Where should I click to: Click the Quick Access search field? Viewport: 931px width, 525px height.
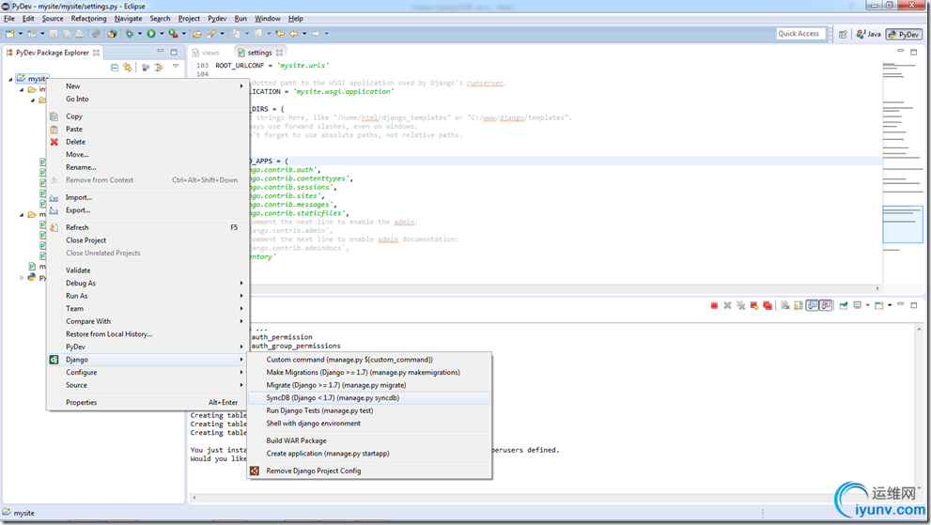pyautogui.click(x=801, y=34)
